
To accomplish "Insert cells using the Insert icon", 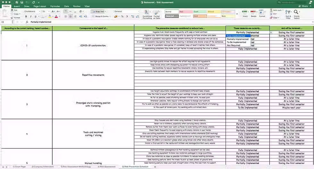I will coord(245,13).
